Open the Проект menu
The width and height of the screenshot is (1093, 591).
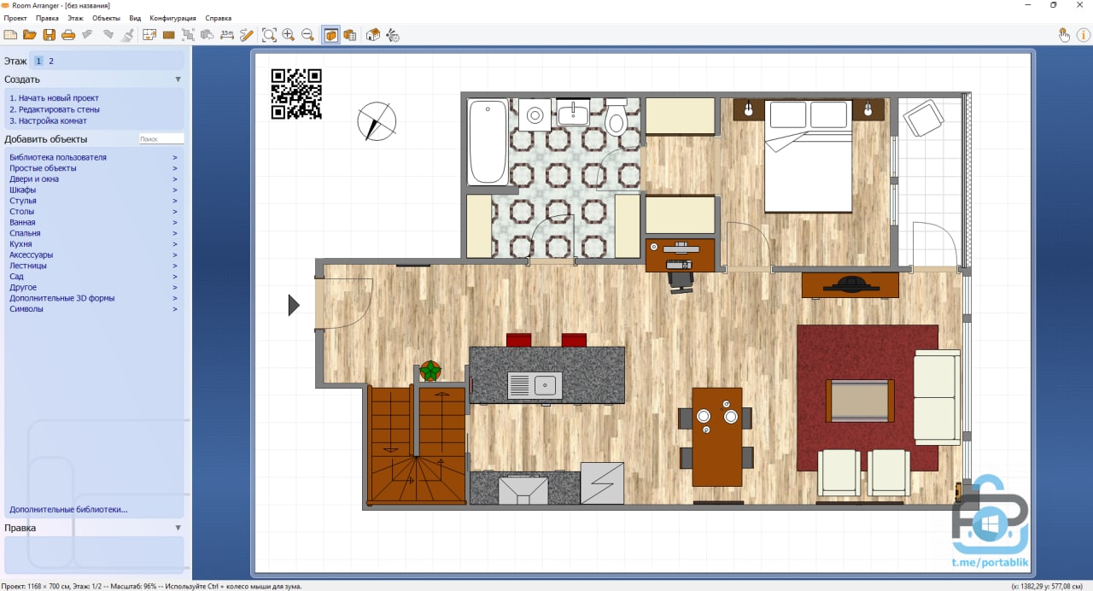tap(15, 18)
